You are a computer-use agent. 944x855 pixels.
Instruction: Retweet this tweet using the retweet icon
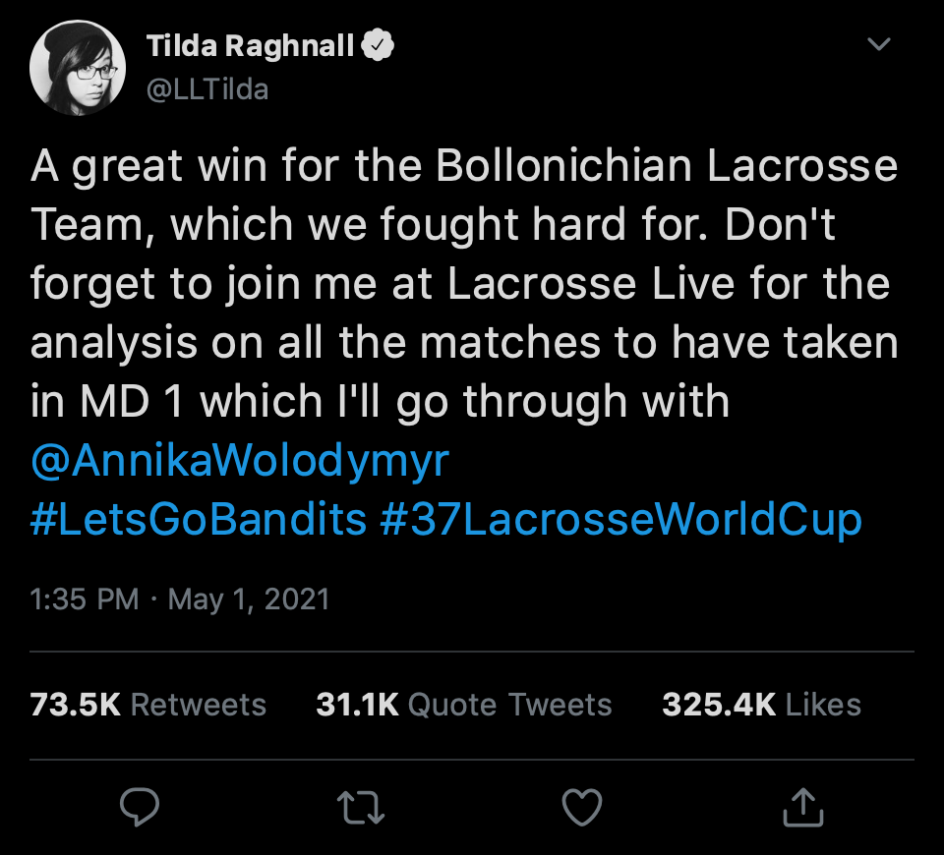(361, 807)
